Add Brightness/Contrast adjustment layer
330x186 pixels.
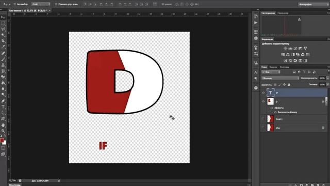click(285, 49)
